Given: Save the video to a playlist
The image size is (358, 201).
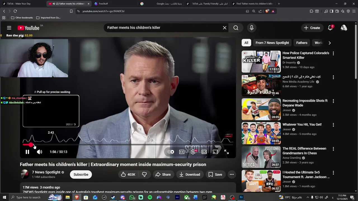Looking at the screenshot, I should [215, 174].
